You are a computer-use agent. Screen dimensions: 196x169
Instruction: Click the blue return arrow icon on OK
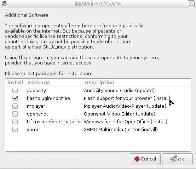coord(174,159)
